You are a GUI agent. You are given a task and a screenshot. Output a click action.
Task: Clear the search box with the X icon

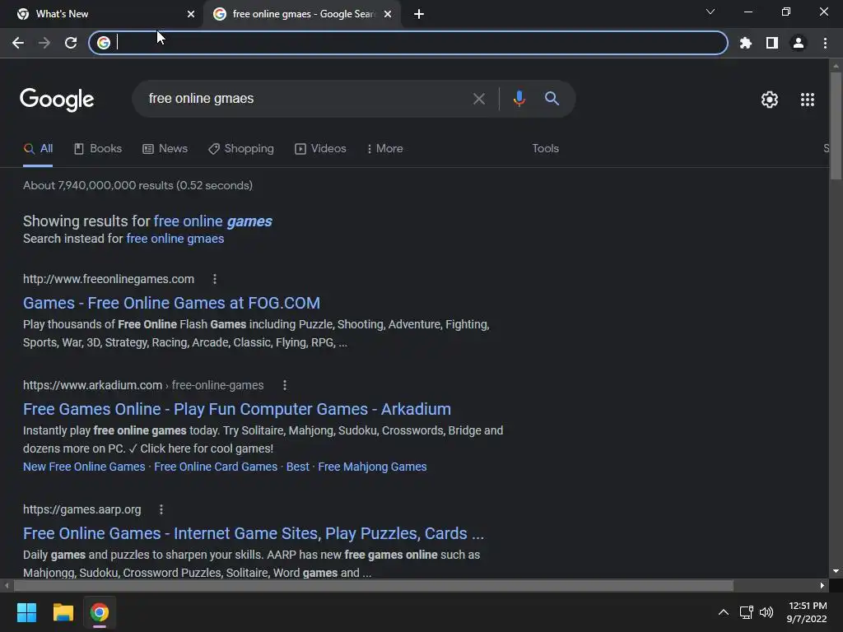478,99
